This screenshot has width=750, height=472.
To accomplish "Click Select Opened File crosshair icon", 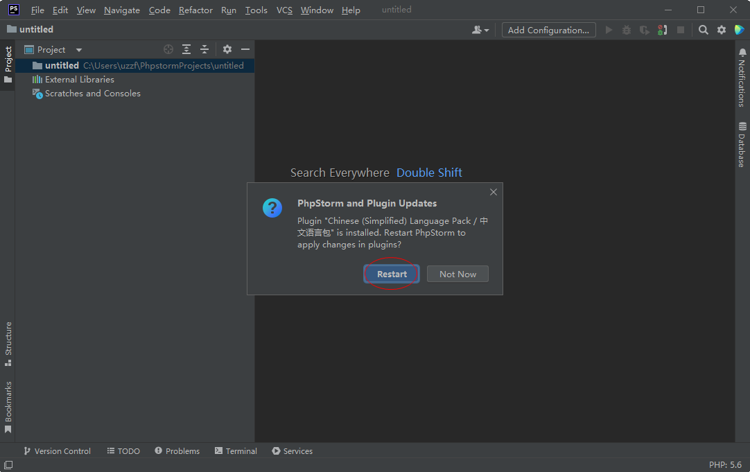I will pos(168,49).
